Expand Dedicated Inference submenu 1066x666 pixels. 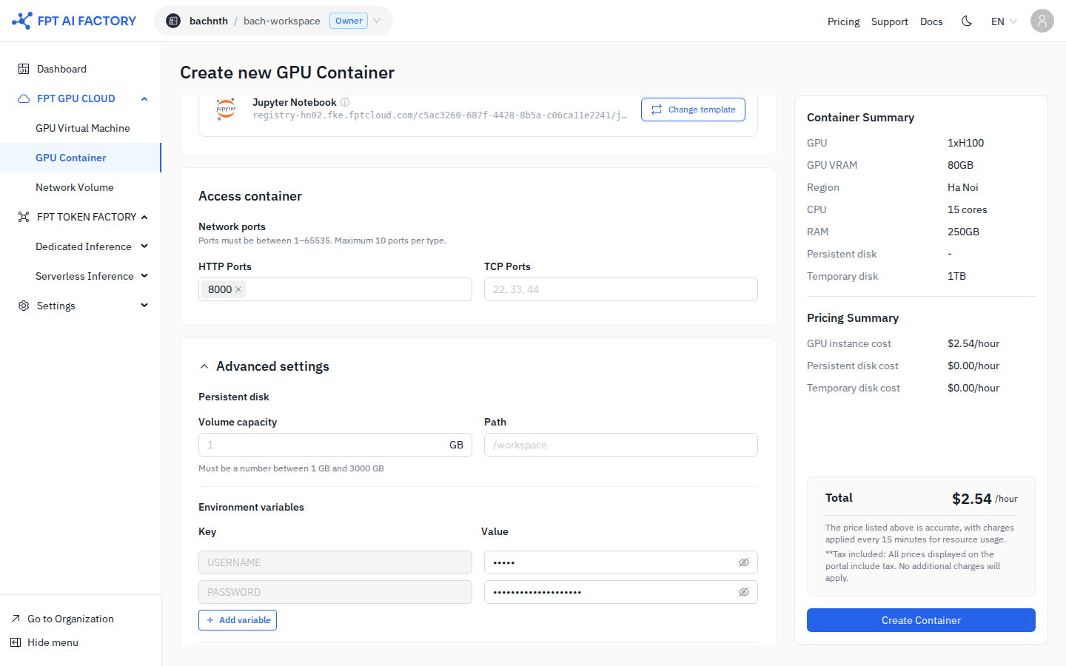[144, 246]
